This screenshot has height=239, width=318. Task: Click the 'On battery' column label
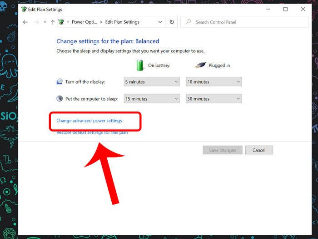159,65
